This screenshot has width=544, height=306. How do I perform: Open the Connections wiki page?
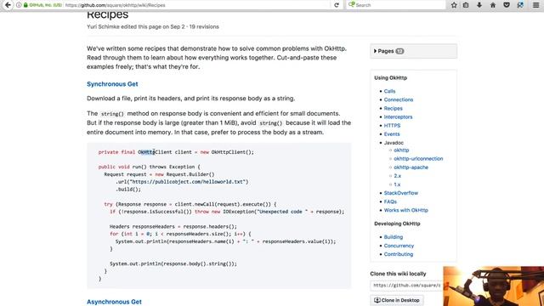[x=399, y=99]
